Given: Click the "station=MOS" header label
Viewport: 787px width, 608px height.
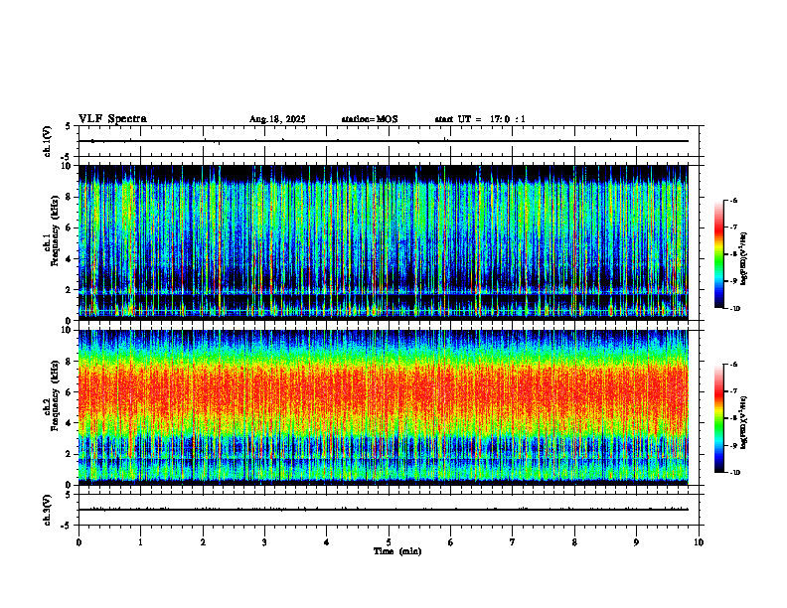Looking at the screenshot, I should pos(370,119).
